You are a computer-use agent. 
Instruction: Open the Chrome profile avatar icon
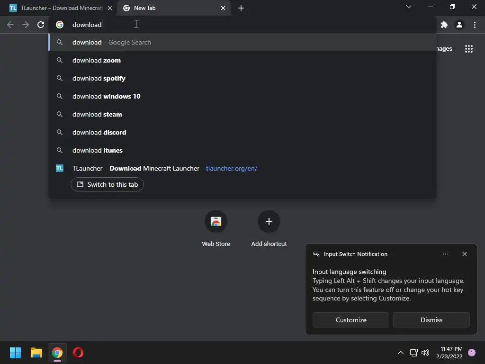tap(459, 25)
